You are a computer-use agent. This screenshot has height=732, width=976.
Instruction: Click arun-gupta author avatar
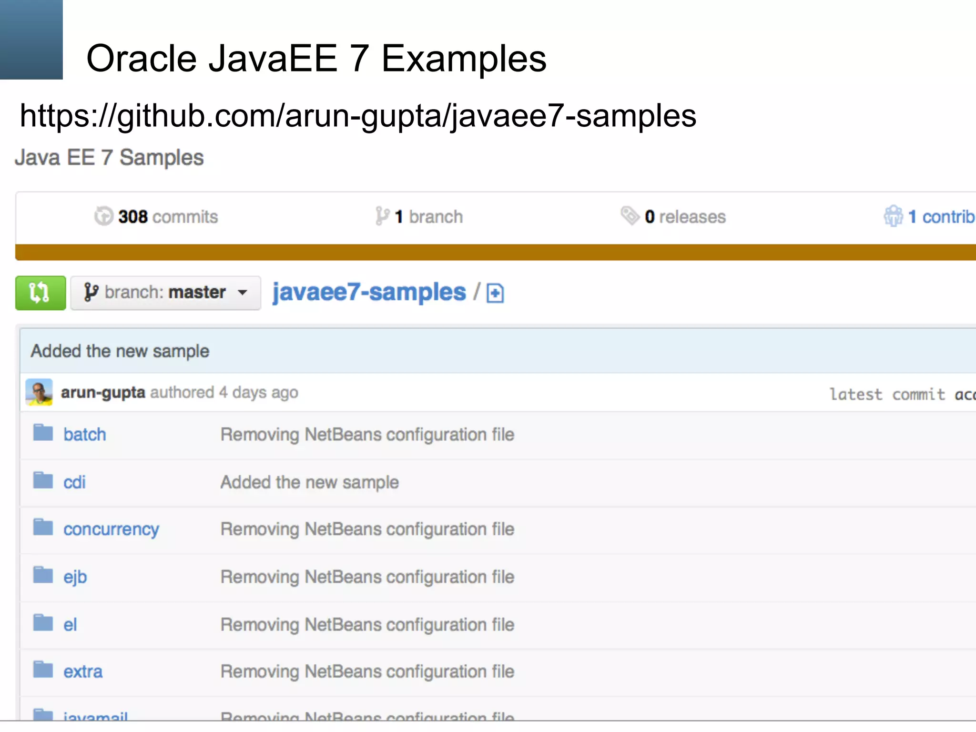pos(39,392)
